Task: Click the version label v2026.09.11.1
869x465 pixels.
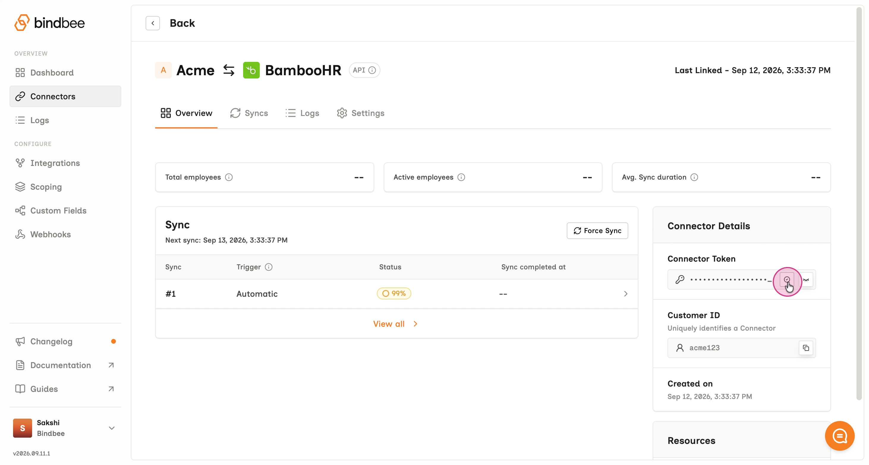Action: 32,453
